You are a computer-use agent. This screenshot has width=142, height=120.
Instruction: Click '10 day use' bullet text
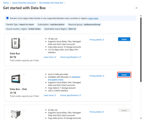(53, 39)
